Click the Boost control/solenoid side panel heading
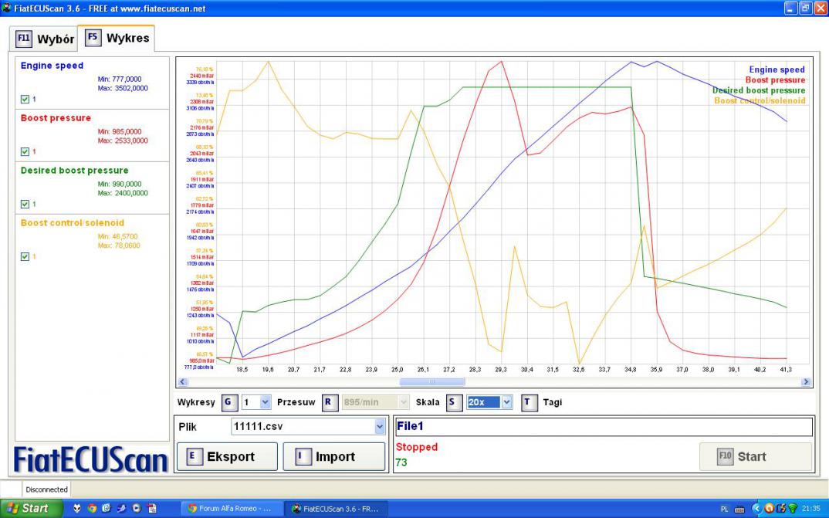Image resolution: width=829 pixels, height=518 pixels. click(73, 222)
